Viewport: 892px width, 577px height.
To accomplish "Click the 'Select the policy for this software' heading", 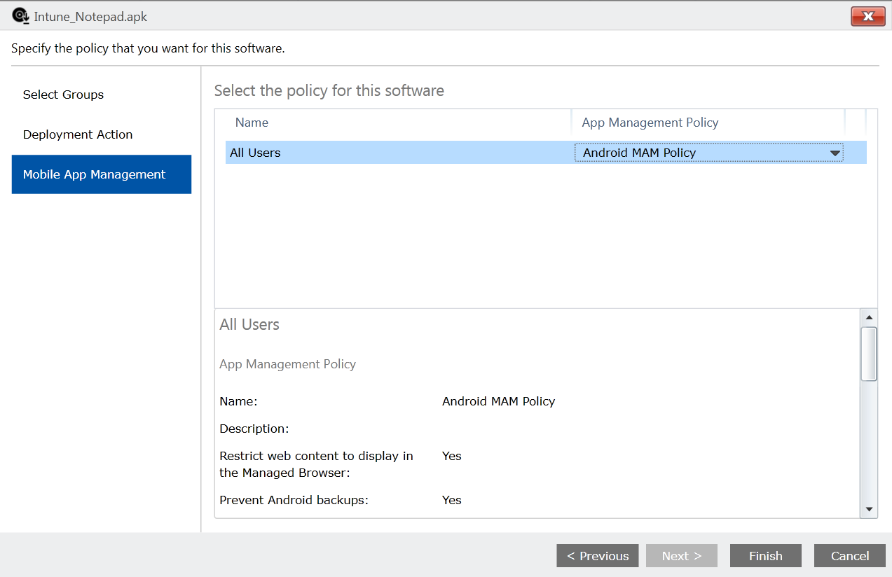I will [329, 90].
